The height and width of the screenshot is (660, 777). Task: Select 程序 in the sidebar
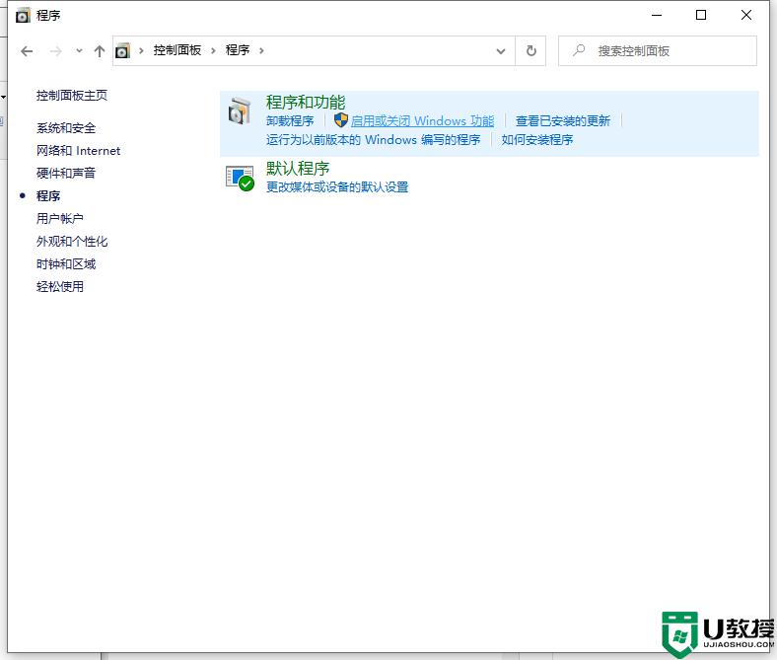click(x=48, y=196)
